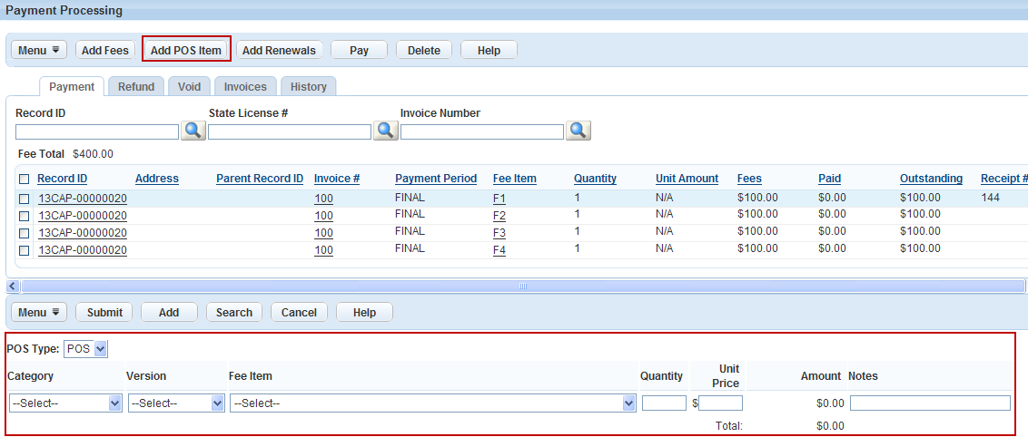
Task: Click the Invoice Number search magnifier icon
Action: (578, 131)
